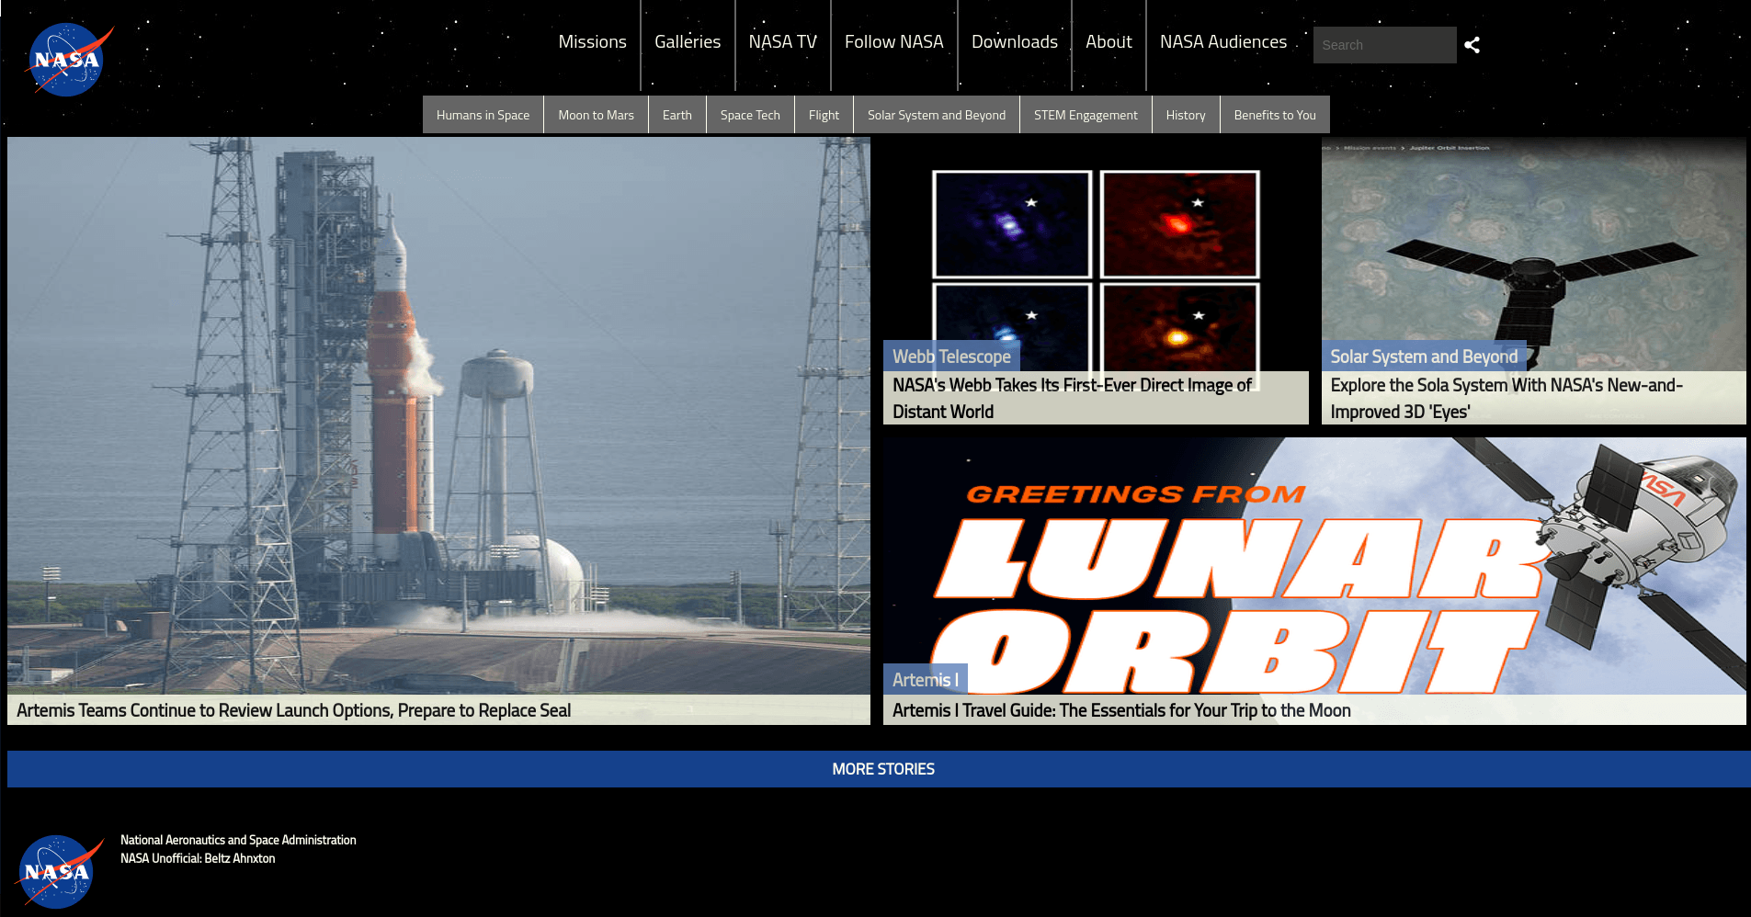This screenshot has width=1751, height=917.
Task: Open the Galleries menu
Action: (688, 42)
